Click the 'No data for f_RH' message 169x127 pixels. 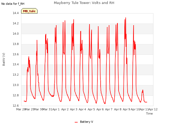coord(13,4)
